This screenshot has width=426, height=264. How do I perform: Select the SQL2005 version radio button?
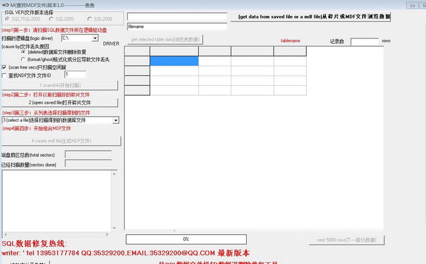(x=51, y=19)
